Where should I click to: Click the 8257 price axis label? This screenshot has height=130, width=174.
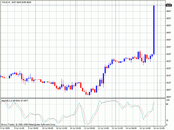point(169,61)
